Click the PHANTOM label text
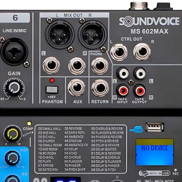 click(52, 101)
